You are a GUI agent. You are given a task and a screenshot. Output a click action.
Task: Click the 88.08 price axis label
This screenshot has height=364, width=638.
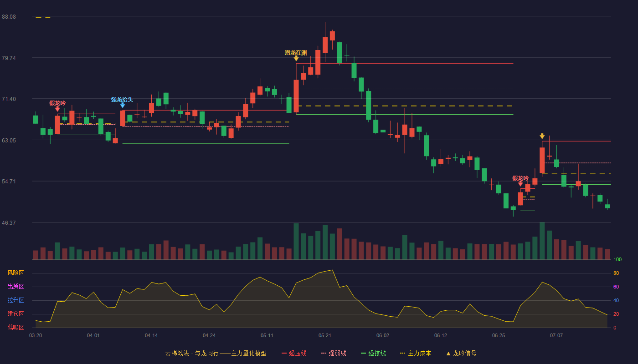pos(9,17)
